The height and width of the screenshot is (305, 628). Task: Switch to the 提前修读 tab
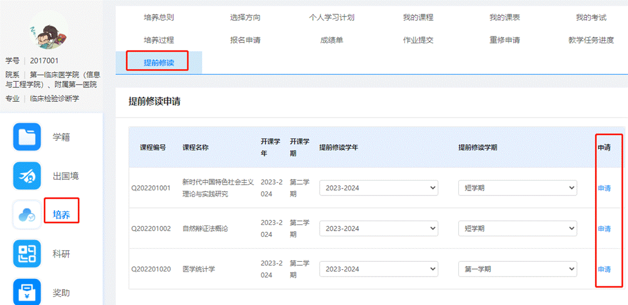click(x=158, y=62)
